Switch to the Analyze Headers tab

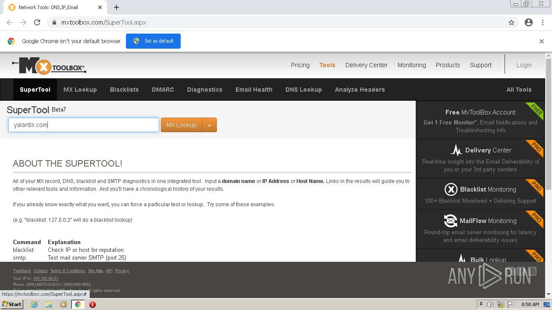[x=360, y=90]
